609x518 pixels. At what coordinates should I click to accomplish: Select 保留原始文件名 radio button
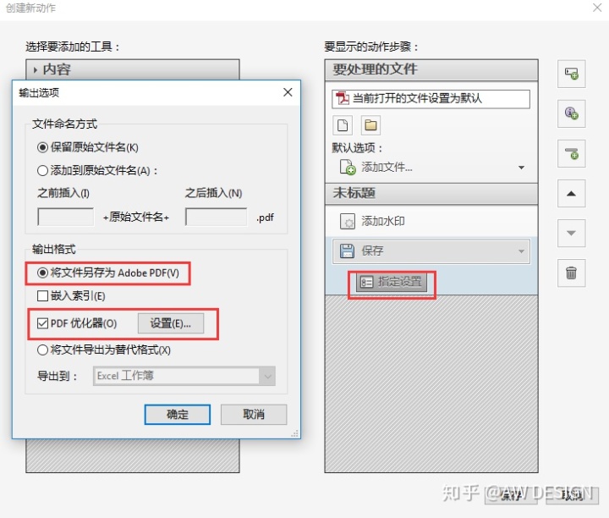click(42, 147)
